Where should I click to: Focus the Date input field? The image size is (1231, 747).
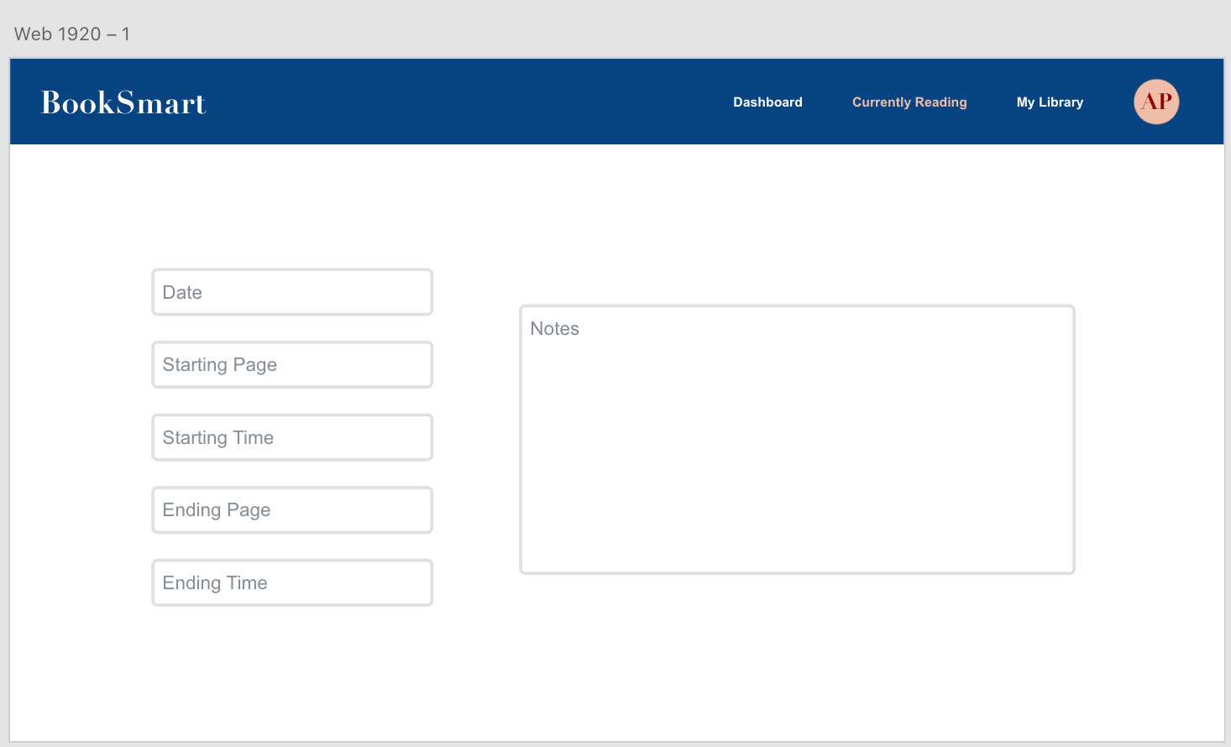tap(292, 292)
